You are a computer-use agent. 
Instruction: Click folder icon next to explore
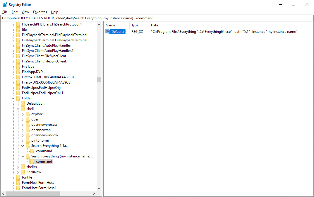(x=28, y=114)
